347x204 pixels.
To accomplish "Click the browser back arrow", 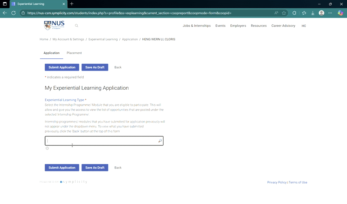I will [5, 13].
